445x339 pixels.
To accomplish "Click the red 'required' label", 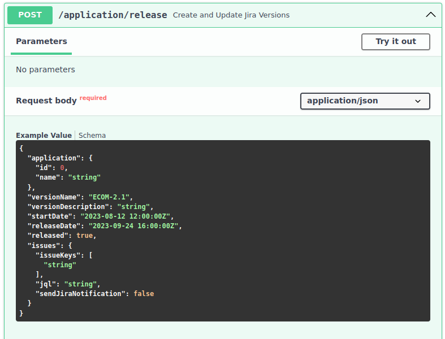I will pos(93,98).
